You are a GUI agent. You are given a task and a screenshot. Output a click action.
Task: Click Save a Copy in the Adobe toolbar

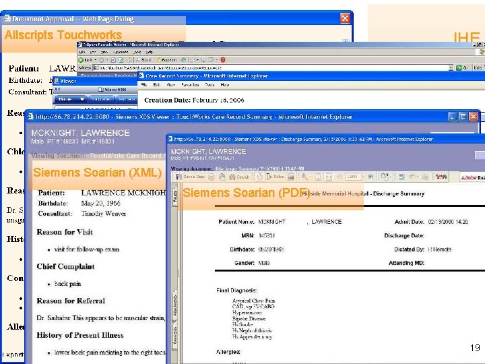(x=191, y=177)
